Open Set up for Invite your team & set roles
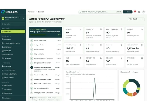This screenshot has width=147, height=110. (x=57, y=93)
